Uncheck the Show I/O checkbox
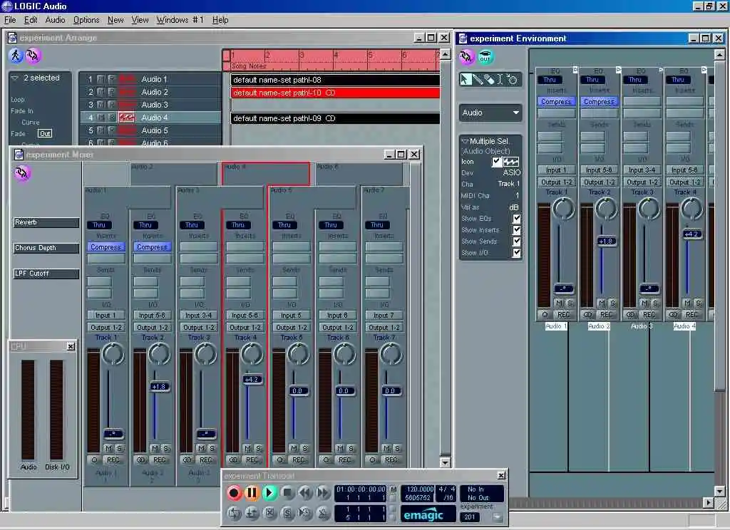This screenshot has width=730, height=530. pyautogui.click(x=516, y=253)
